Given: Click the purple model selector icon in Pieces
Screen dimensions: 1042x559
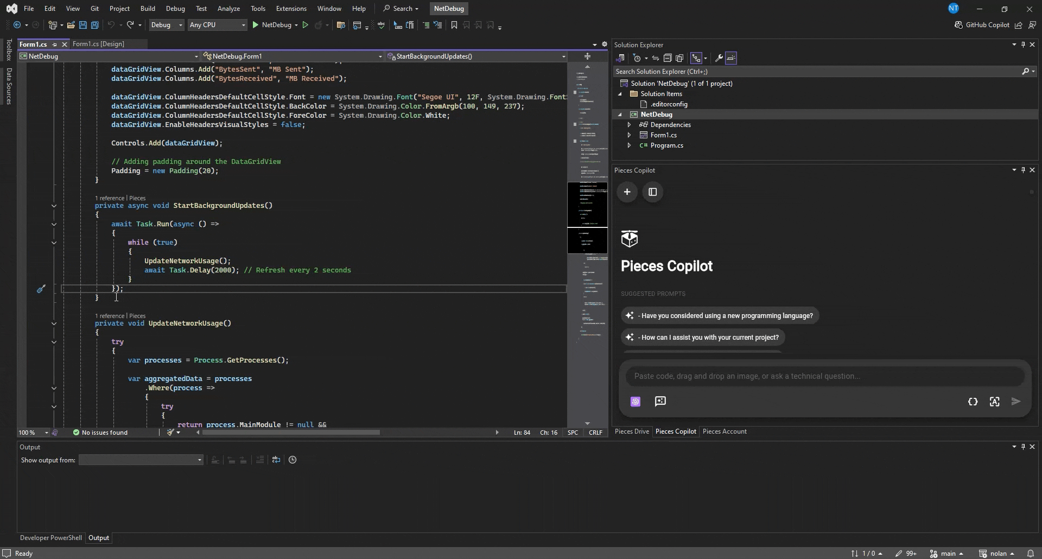Looking at the screenshot, I should (636, 402).
